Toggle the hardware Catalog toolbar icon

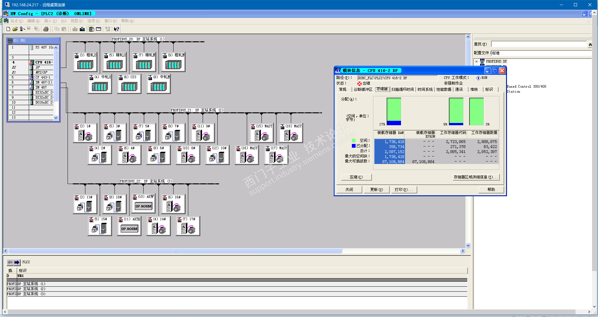click(92, 29)
